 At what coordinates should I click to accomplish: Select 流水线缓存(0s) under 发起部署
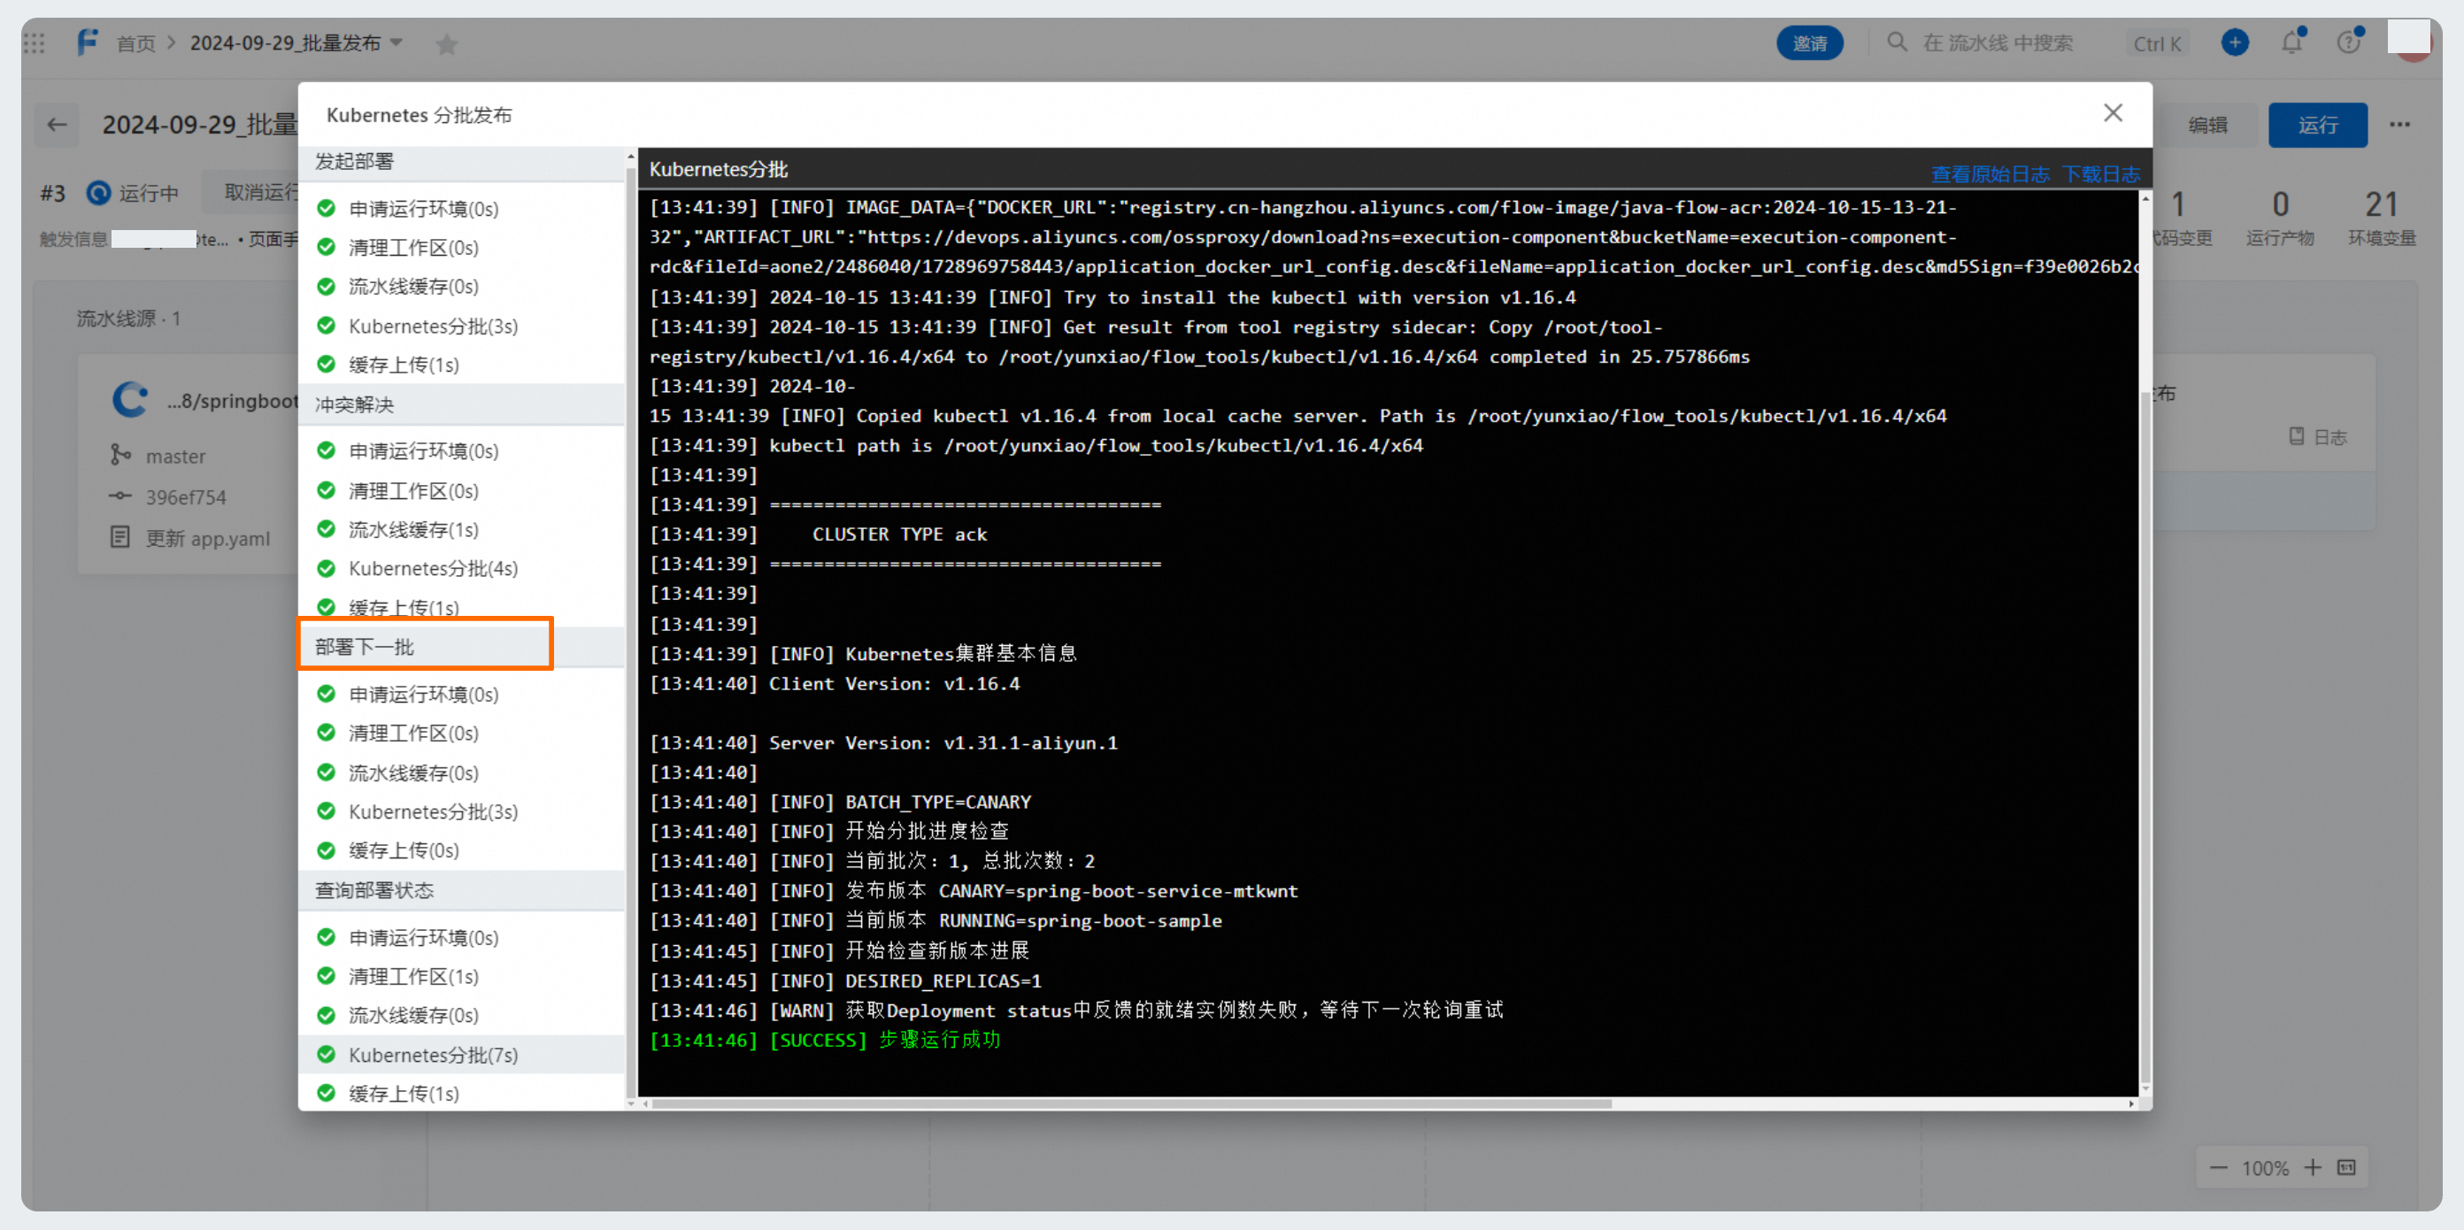click(462, 286)
